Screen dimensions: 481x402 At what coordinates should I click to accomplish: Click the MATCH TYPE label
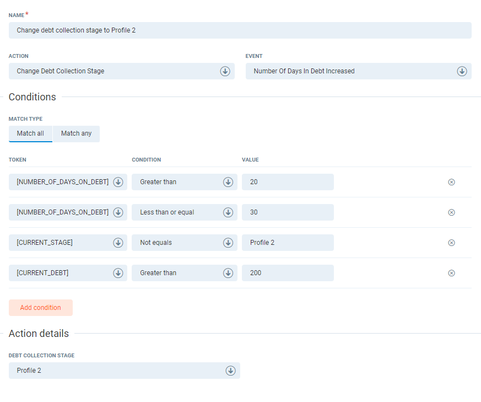click(x=25, y=119)
